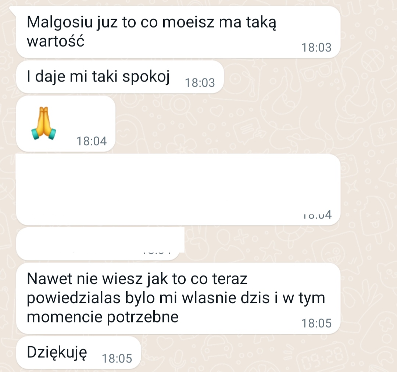Tap the timestamp beside "I daje mi taki spokoj"

coord(200,83)
